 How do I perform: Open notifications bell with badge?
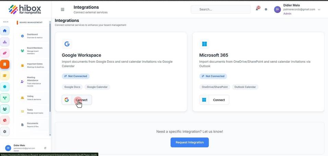[257, 9]
